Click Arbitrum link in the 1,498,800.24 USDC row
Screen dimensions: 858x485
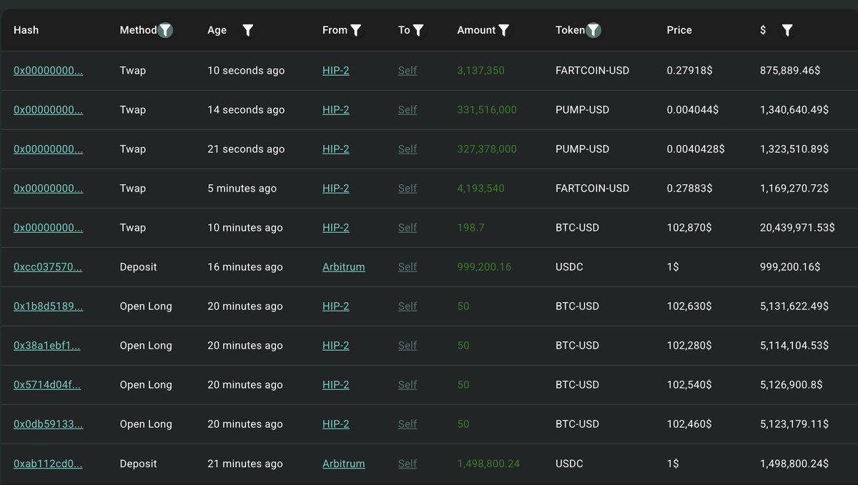coord(343,464)
